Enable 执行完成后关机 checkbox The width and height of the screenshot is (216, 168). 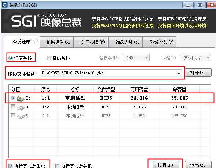[58, 166]
